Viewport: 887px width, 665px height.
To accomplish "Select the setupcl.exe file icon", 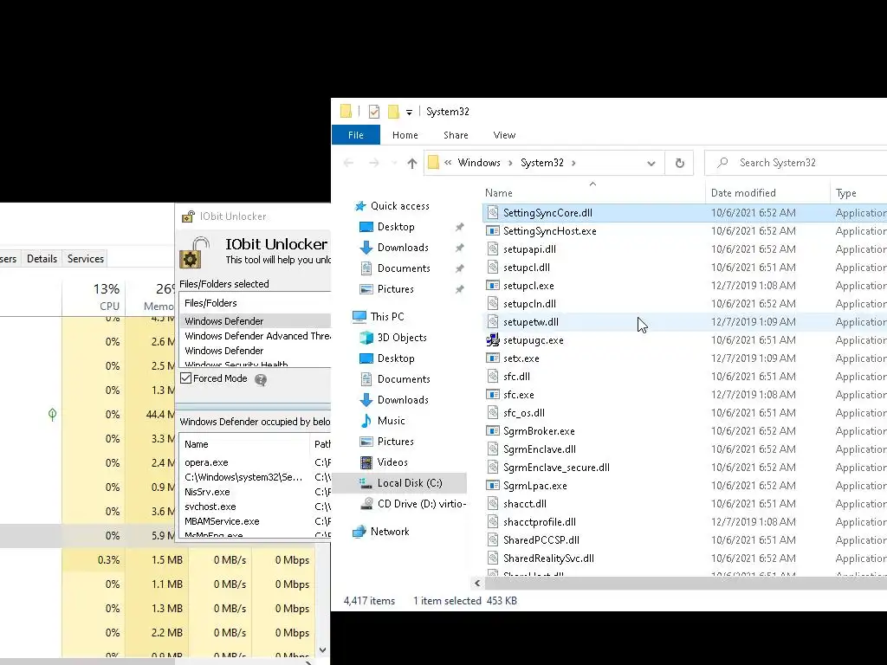I will 493,286.
